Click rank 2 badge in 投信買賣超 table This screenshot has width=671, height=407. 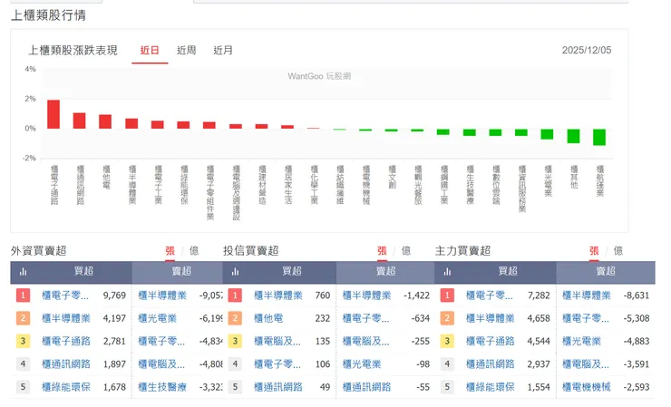(x=235, y=318)
